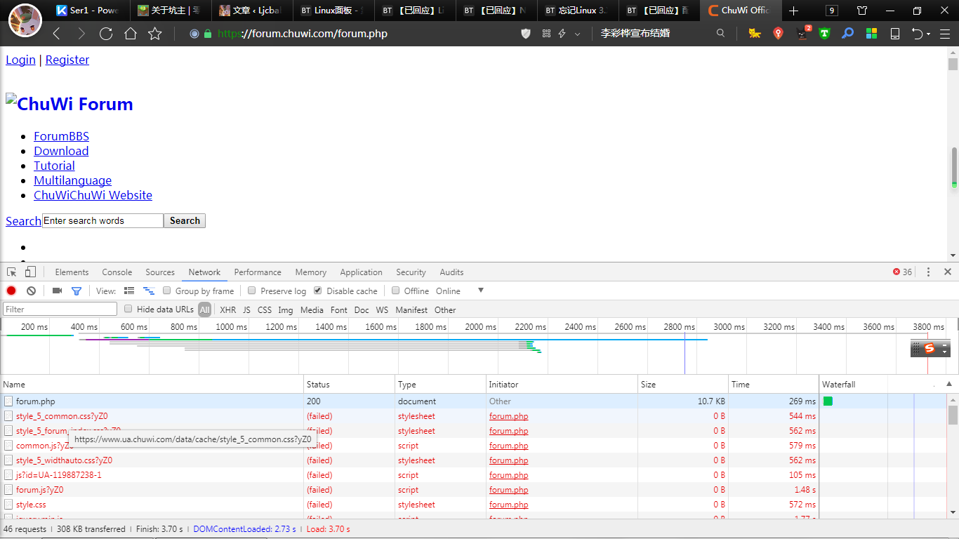This screenshot has width=959, height=539.
Task: Click the Register link
Action: pyautogui.click(x=67, y=60)
